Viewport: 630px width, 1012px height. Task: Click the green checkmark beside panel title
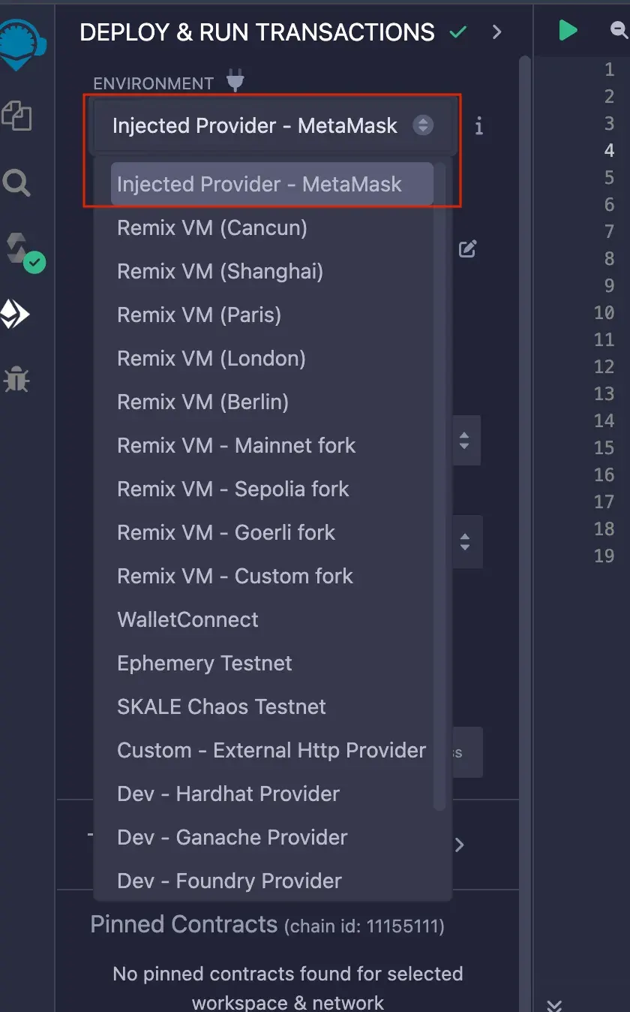[x=457, y=32]
